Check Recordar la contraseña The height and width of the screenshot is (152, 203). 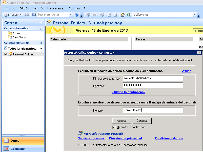[114, 127]
